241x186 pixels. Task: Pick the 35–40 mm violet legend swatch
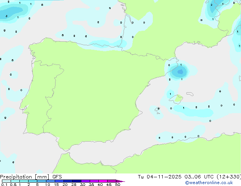coord(94,181)
